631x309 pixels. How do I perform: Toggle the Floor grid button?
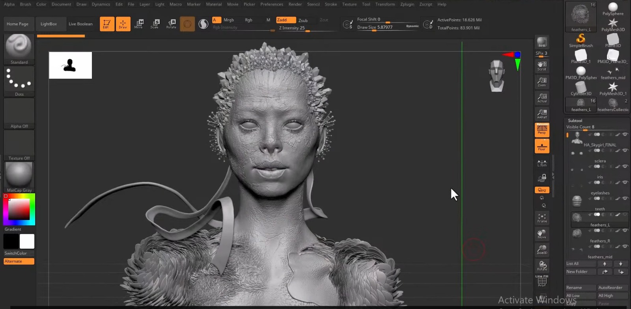[x=542, y=146]
